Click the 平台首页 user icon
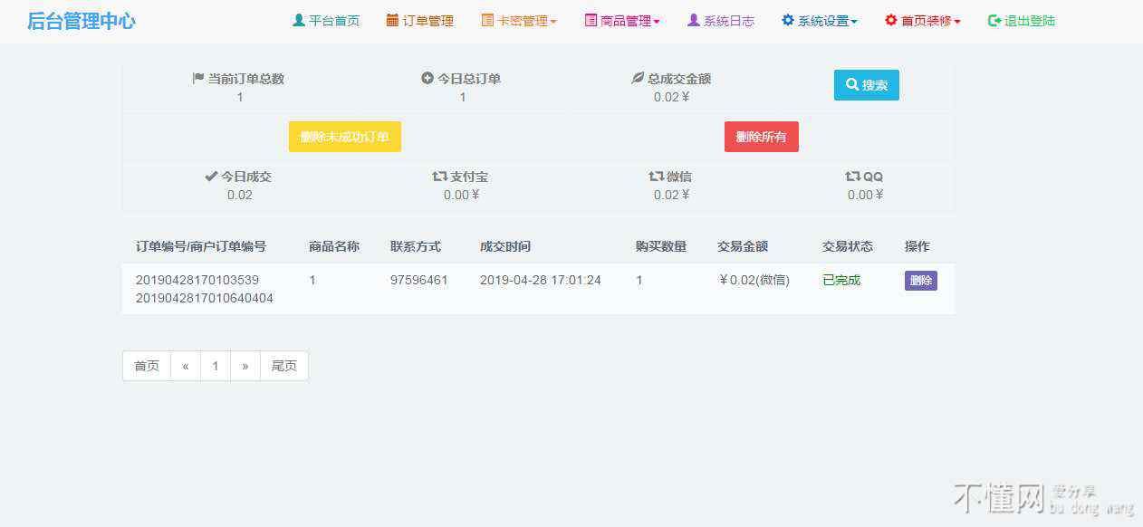 tap(299, 20)
